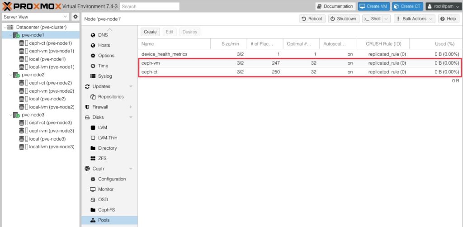Click the CephFS folder icon
463x227 pixels.
(x=93, y=210)
